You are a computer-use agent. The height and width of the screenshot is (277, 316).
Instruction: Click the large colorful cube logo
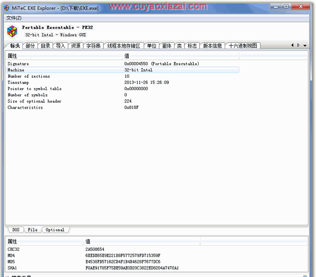(12, 31)
